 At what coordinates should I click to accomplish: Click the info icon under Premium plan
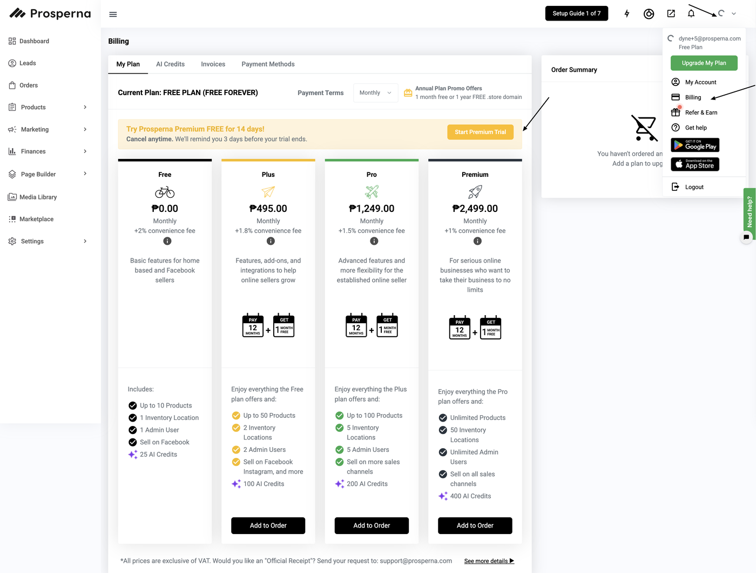click(477, 241)
